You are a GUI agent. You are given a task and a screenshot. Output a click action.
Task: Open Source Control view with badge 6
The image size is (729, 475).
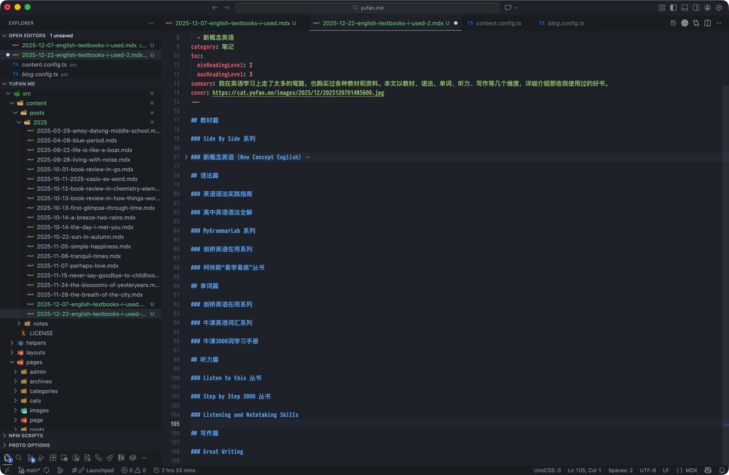[x=30, y=458]
